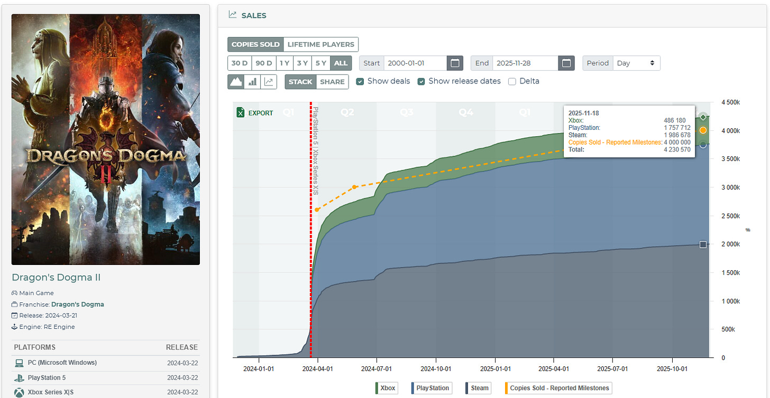Click the End date input field

[526, 63]
